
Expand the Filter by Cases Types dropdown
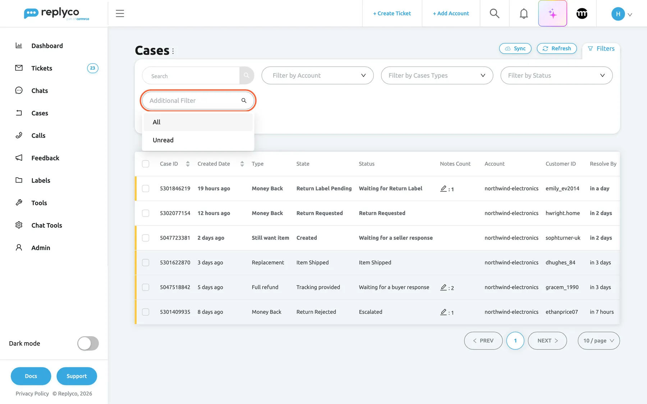pos(437,75)
